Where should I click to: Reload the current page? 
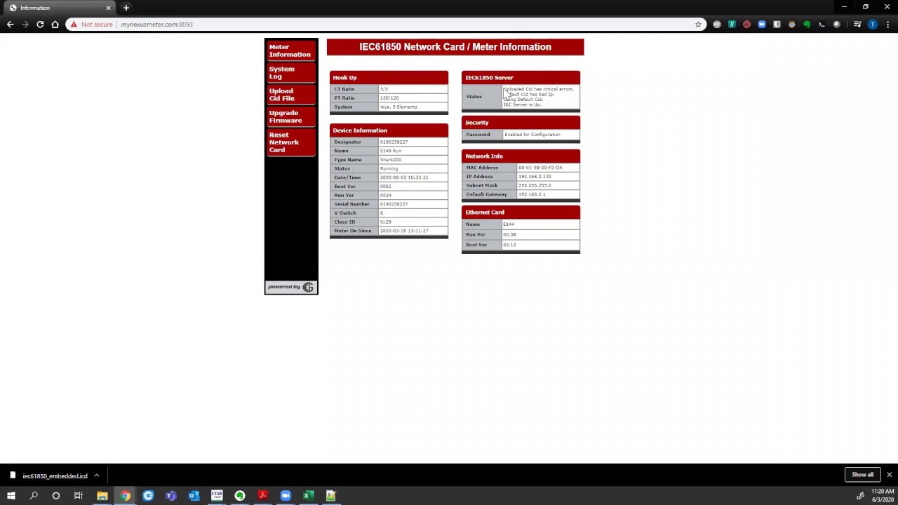[40, 25]
